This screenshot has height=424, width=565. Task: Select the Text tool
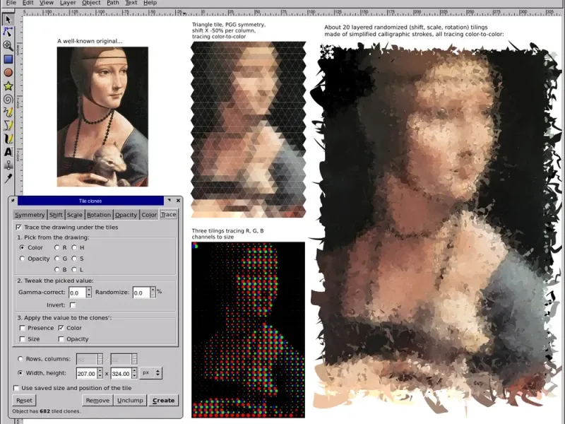click(8, 152)
